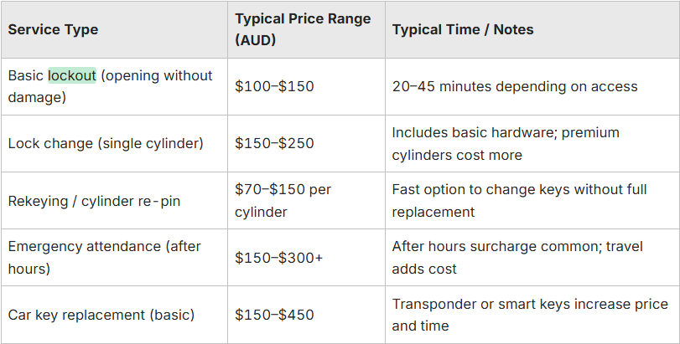Screen dimensions: 680x344
Task: Click "Car key replacement (basic)" cell
Action: [101, 315]
